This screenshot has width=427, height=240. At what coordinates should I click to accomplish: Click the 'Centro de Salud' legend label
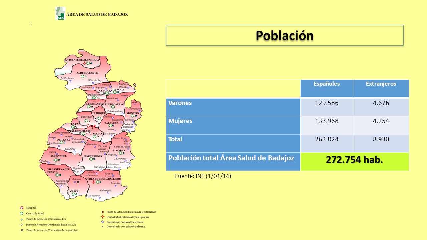click(35, 213)
